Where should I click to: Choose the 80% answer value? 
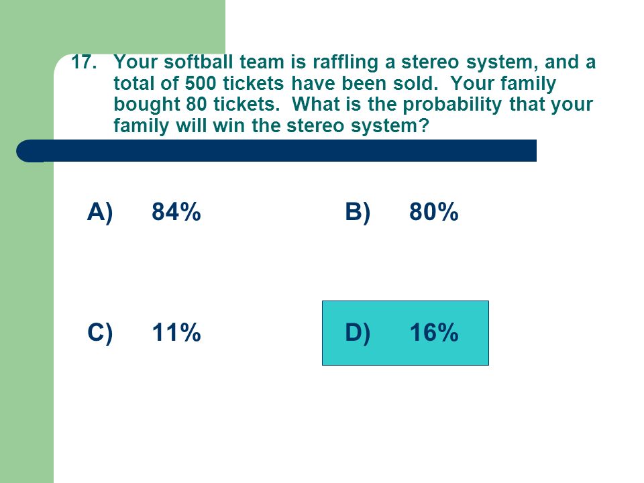pyautogui.click(x=434, y=211)
